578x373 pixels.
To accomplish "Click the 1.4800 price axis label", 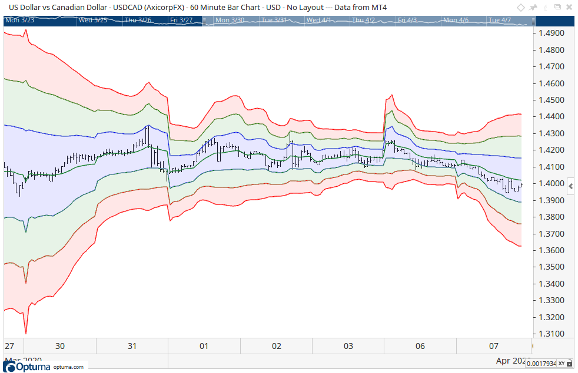I will pyautogui.click(x=552, y=50).
